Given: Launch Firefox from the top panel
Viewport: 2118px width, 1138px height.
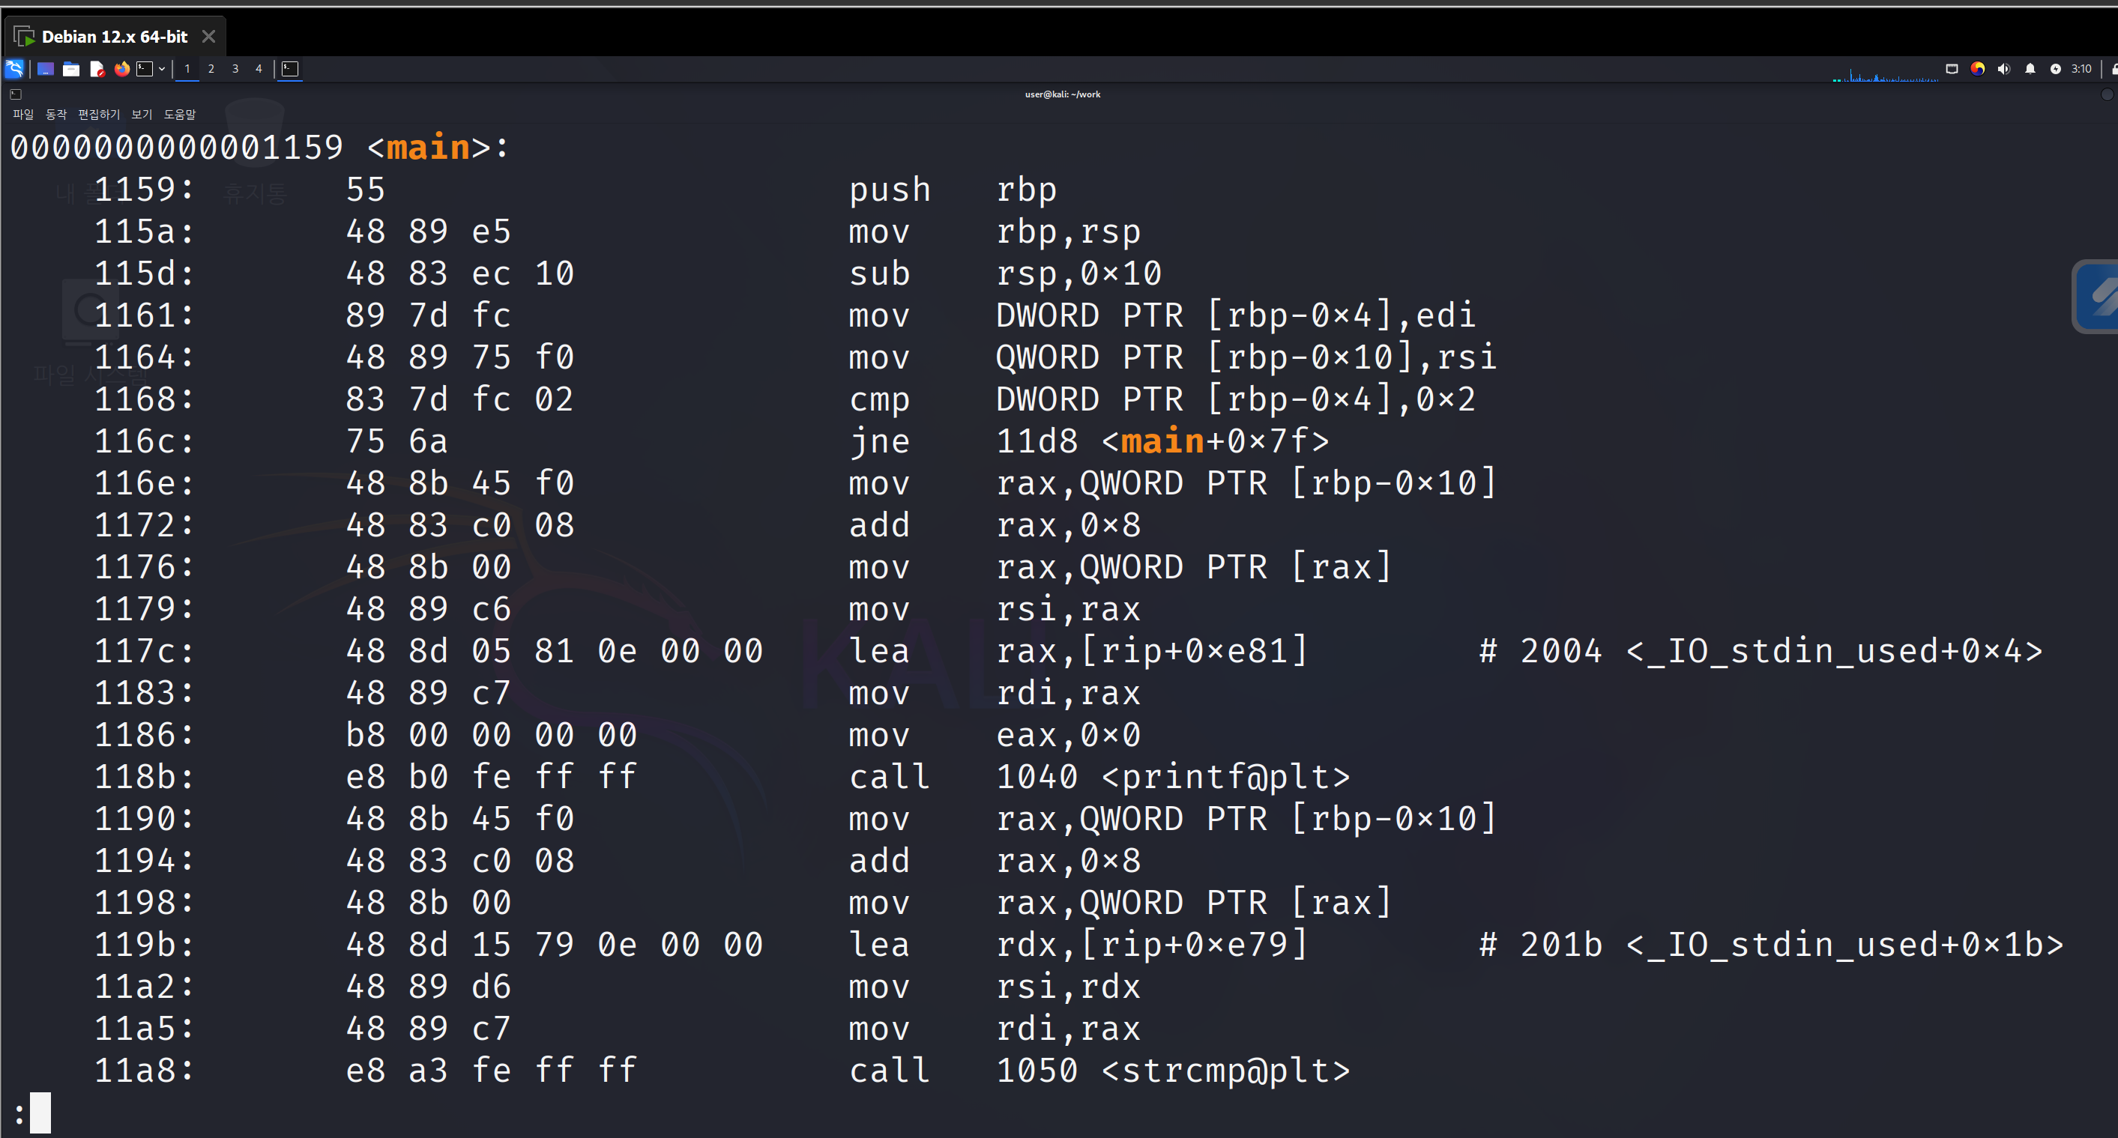Looking at the screenshot, I should pos(121,69).
